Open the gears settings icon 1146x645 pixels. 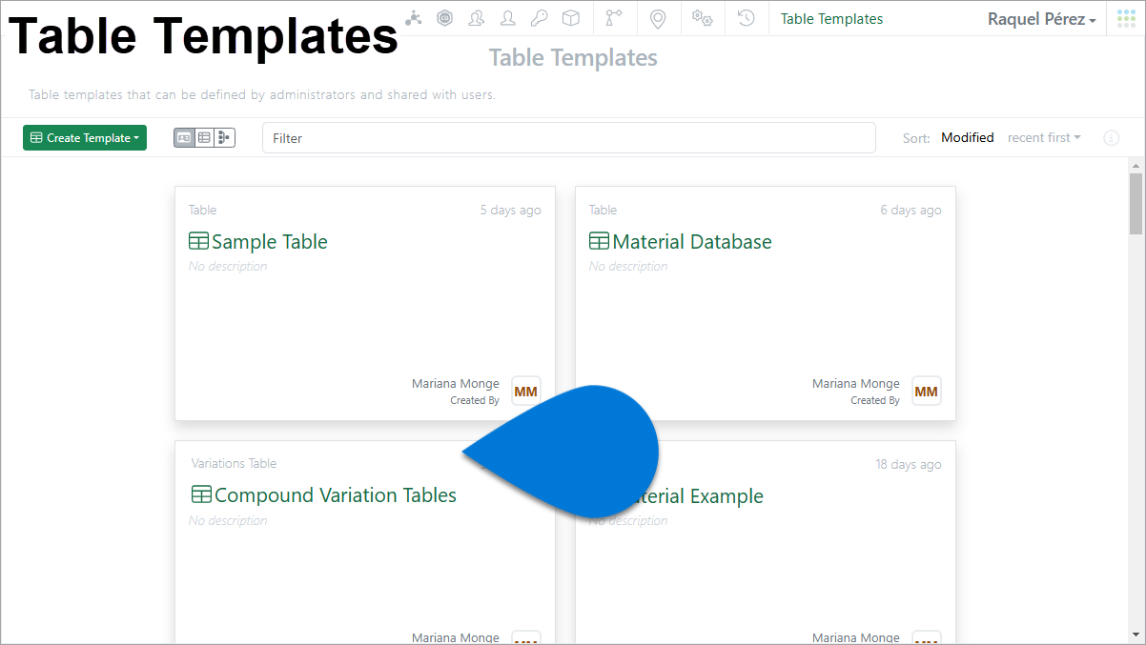[x=703, y=18]
